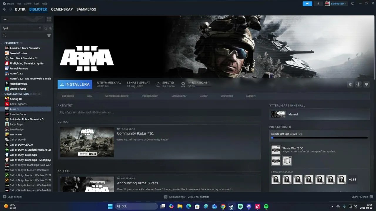Open Arma 3 manage settings gear

pos(350,84)
